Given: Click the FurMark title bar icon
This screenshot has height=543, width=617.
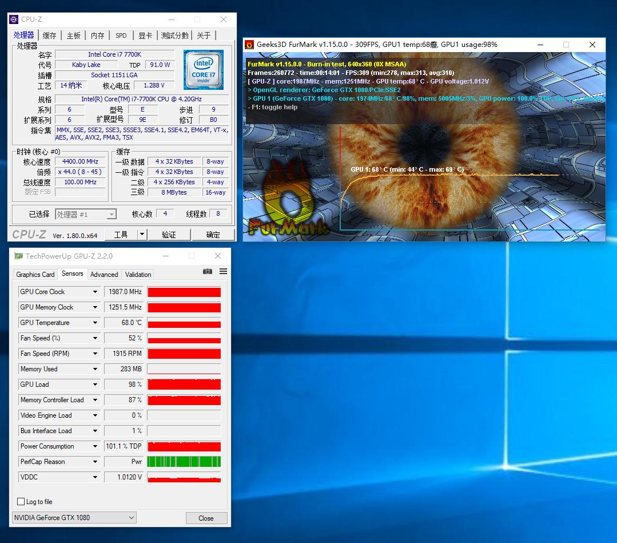Looking at the screenshot, I should (249, 45).
